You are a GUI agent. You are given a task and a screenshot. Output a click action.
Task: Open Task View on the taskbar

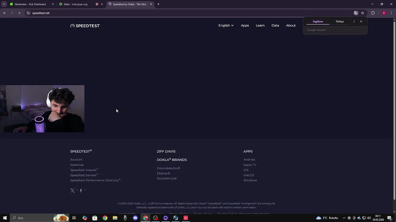74,218
